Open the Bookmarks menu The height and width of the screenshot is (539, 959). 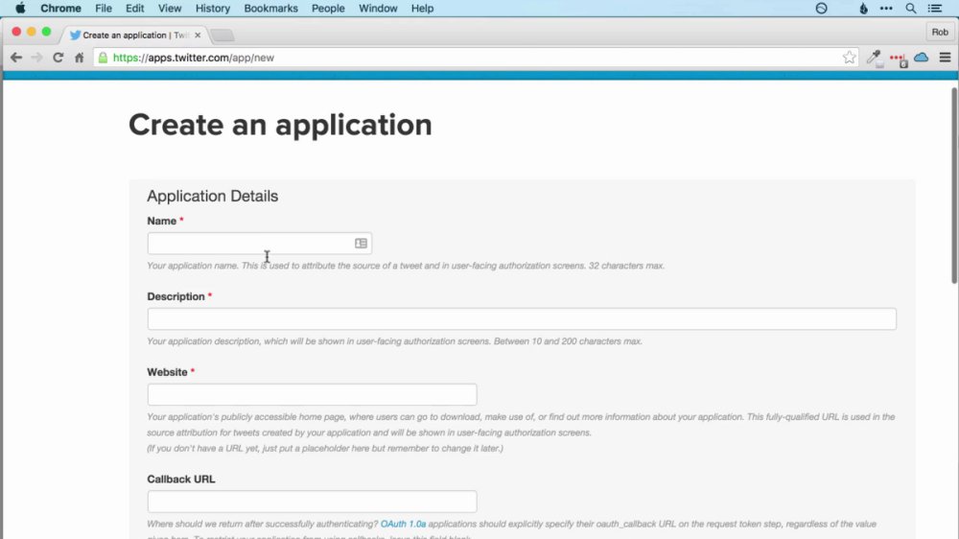[x=271, y=9]
